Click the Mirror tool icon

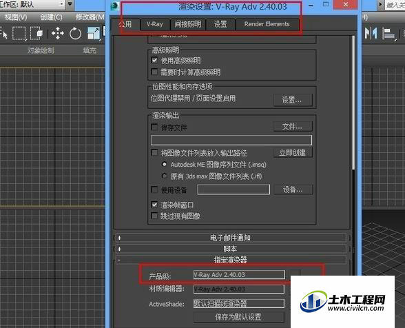[371, 33]
